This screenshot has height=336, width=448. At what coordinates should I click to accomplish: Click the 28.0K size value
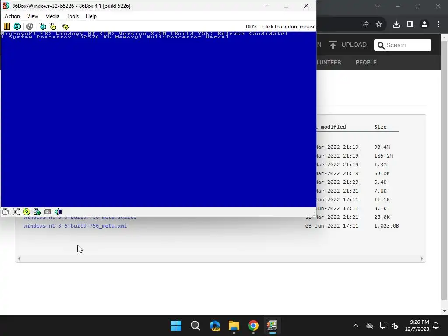pyautogui.click(x=382, y=217)
